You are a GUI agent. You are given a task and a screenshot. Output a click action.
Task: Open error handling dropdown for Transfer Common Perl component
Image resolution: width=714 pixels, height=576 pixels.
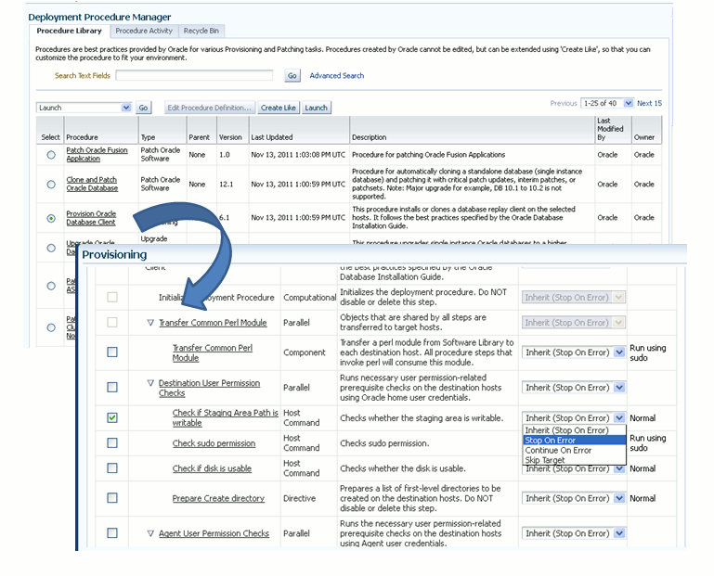click(x=573, y=352)
